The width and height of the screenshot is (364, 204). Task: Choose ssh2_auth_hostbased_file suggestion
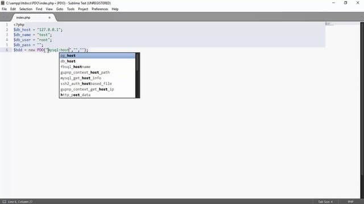(x=97, y=83)
